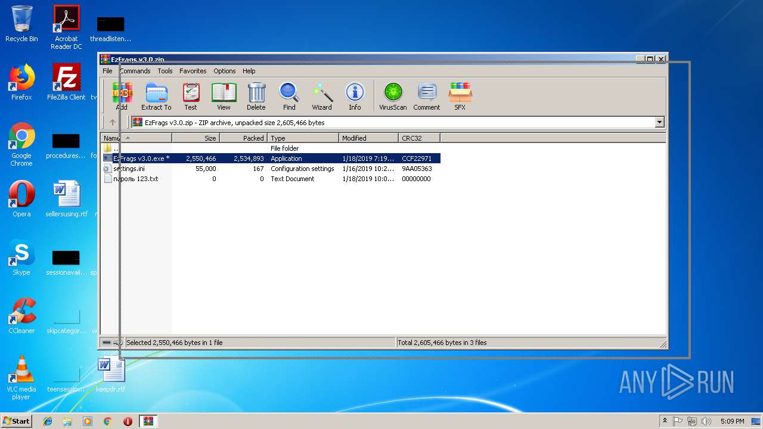
Task: Open the Comment icon
Action: click(x=427, y=97)
